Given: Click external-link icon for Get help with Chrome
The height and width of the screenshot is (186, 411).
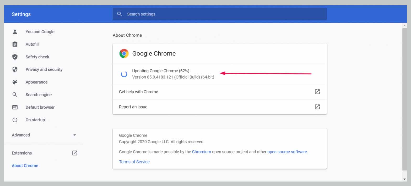Looking at the screenshot, I should coord(317,92).
